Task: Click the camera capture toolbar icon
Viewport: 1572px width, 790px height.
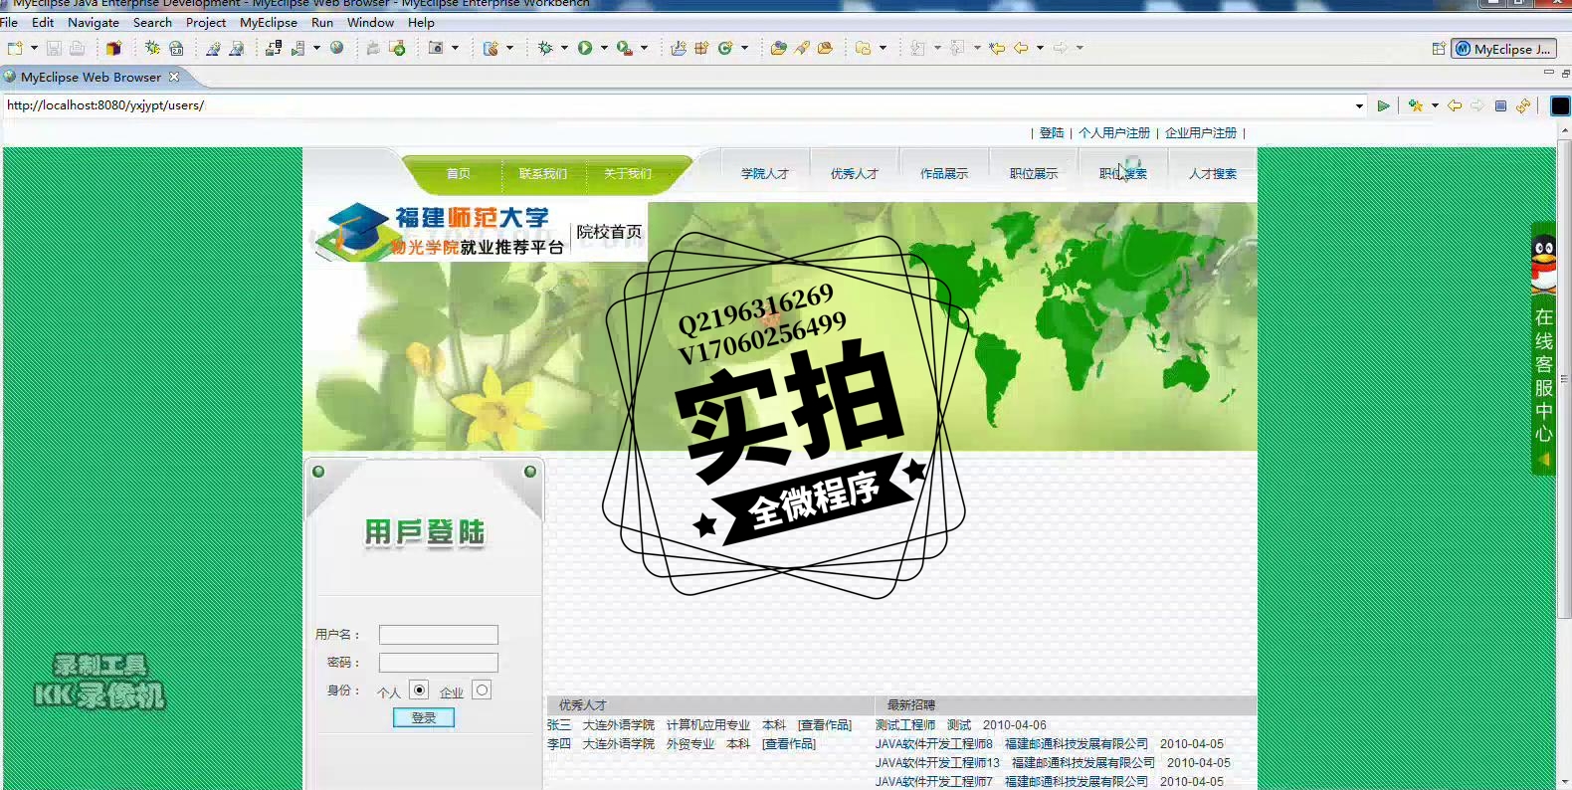Action: tap(436, 48)
